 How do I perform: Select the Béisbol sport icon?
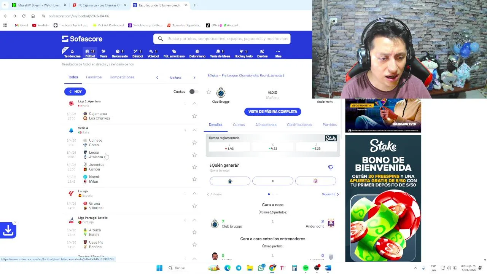tap(137, 53)
